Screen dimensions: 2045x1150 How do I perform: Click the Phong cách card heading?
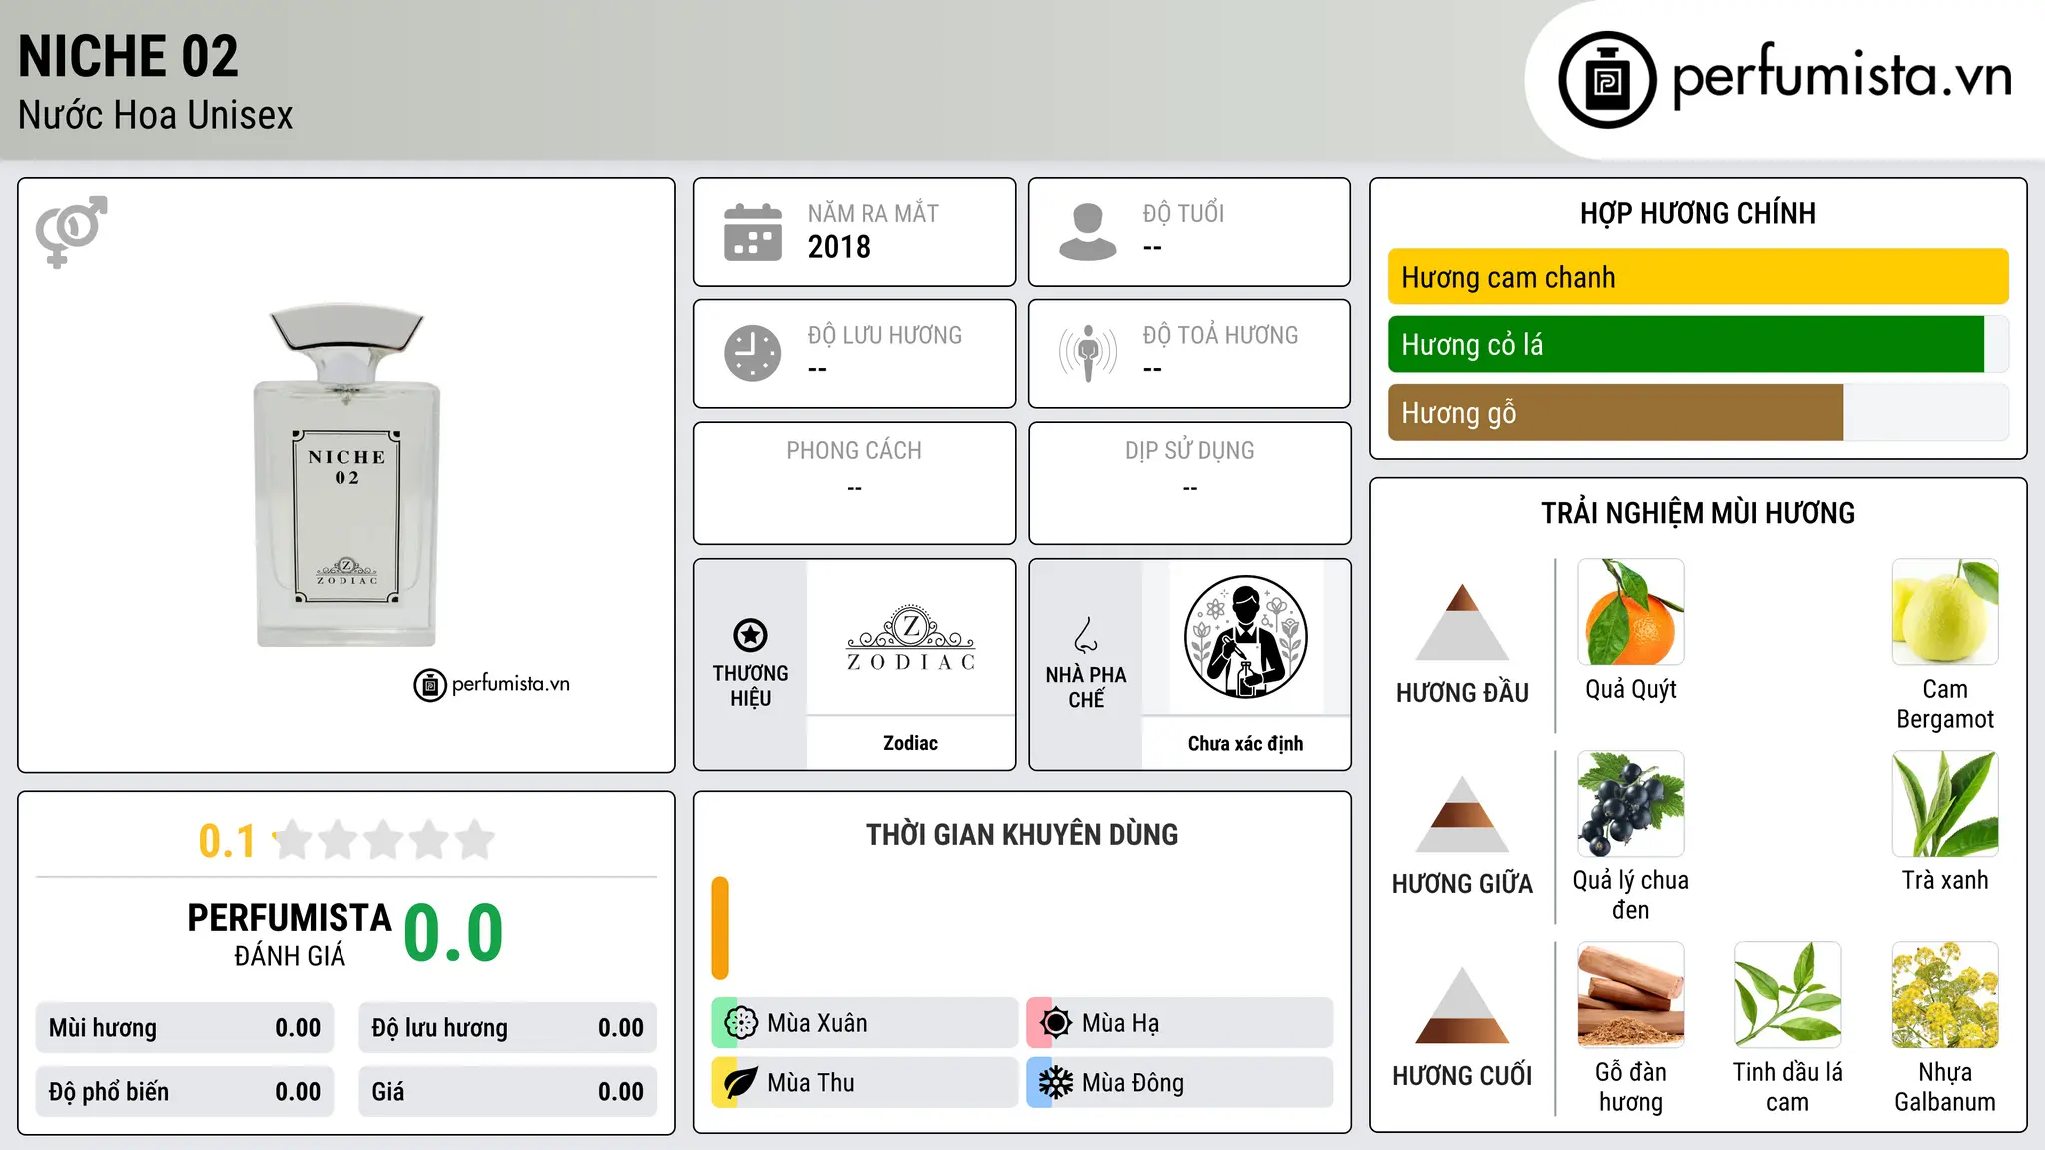[x=854, y=451]
